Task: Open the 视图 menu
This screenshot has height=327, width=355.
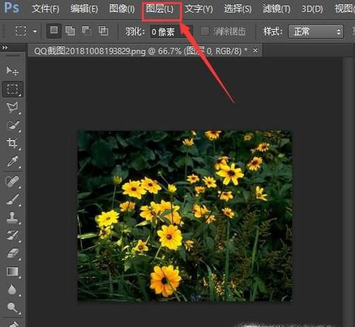Action: coord(344,9)
